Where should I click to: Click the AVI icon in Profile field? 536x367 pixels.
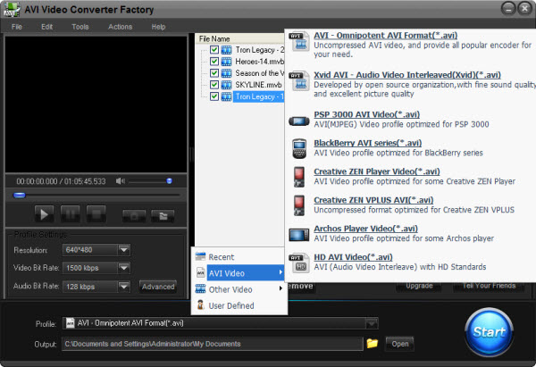(x=70, y=323)
